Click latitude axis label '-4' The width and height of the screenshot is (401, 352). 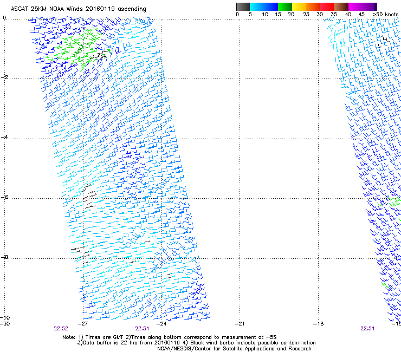point(4,137)
